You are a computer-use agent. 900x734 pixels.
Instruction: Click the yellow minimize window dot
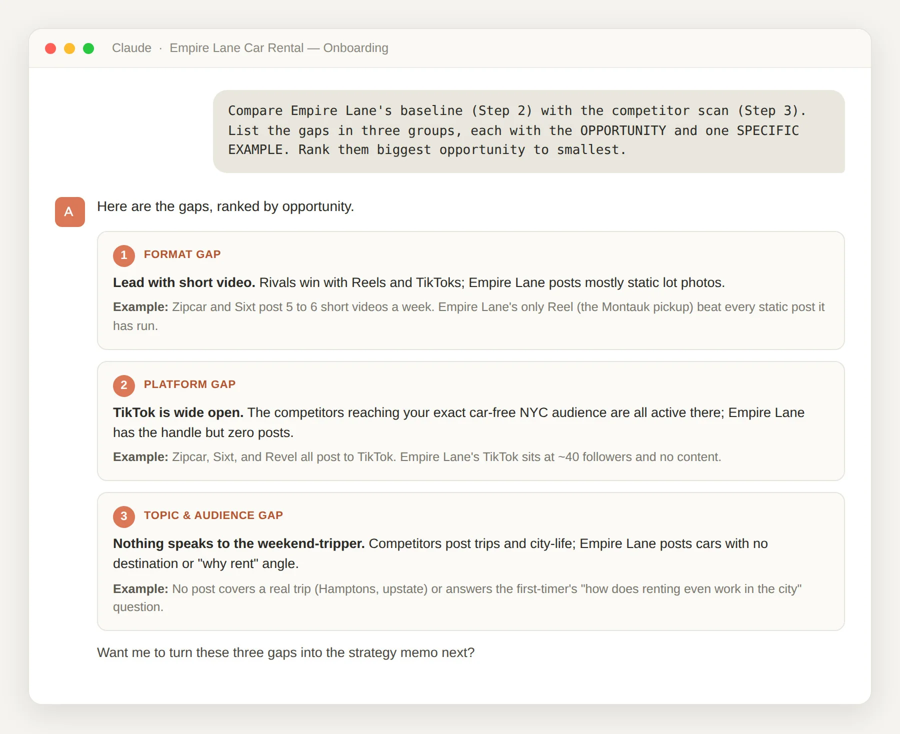pyautogui.click(x=69, y=48)
